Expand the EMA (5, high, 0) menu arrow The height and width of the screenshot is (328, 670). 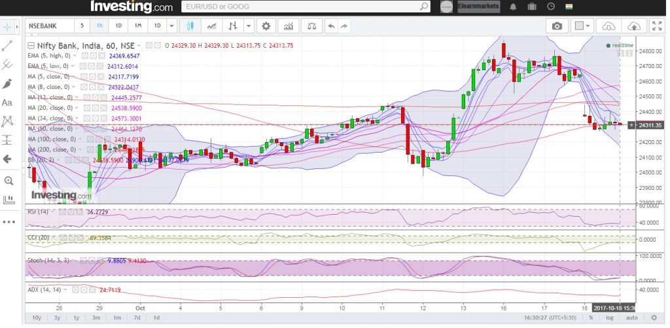75,56
